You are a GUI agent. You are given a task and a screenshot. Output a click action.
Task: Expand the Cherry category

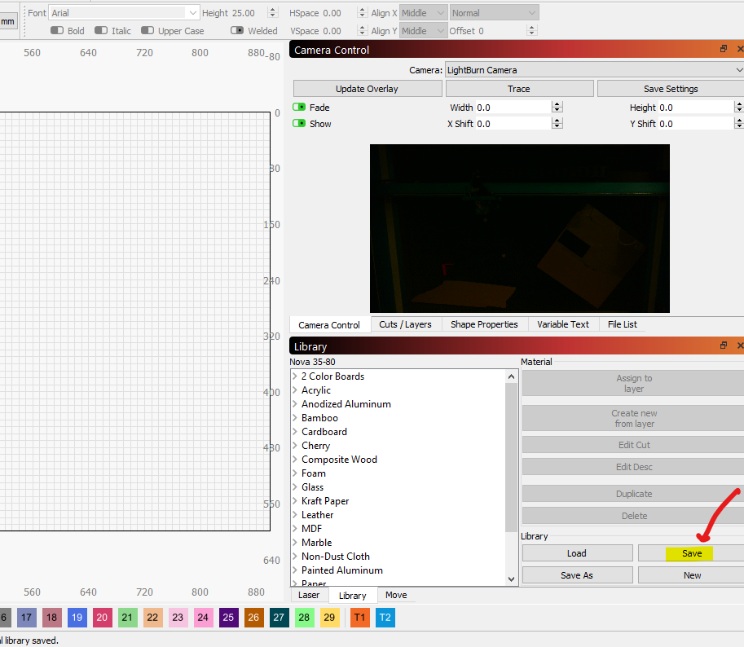pos(295,446)
